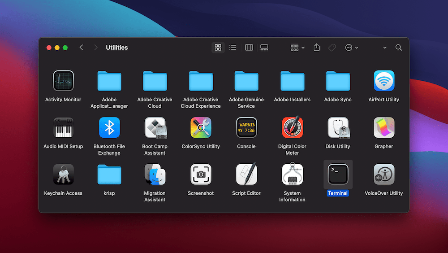
Task: Click the Console name label
Action: tap(246, 146)
